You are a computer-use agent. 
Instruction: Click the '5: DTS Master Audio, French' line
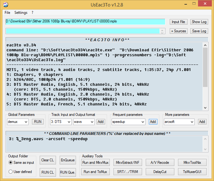(77, 104)
